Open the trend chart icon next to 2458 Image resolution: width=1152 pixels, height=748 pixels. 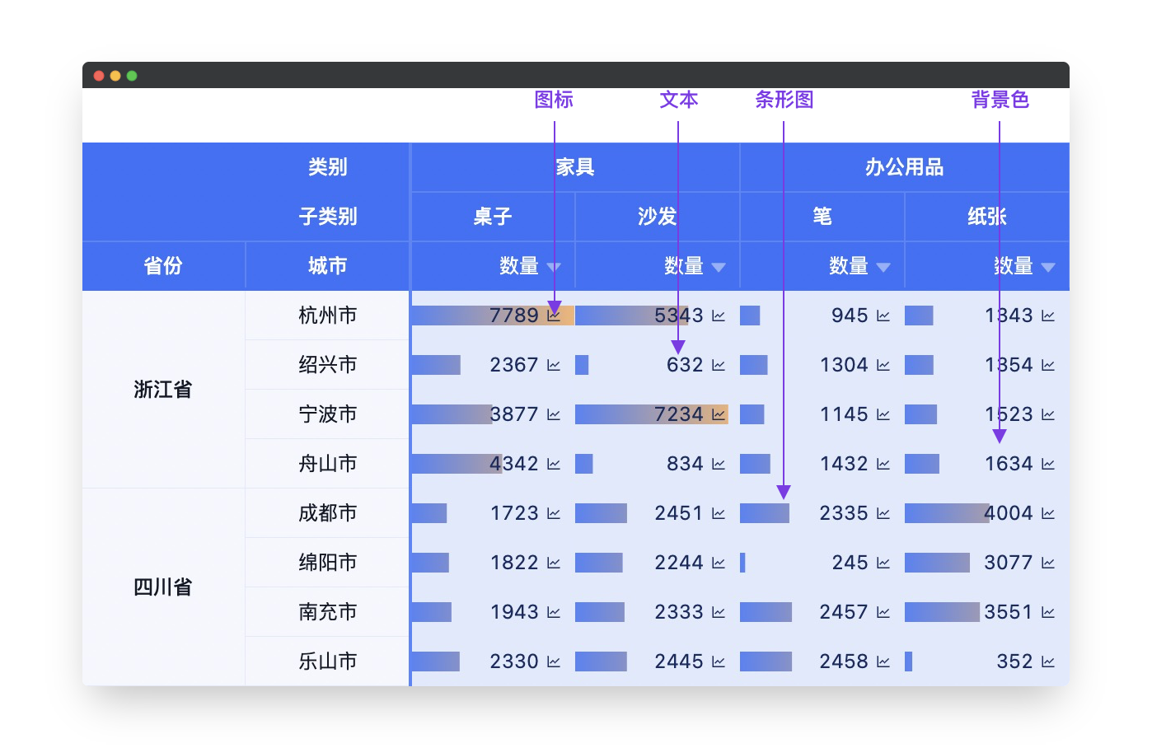point(883,662)
